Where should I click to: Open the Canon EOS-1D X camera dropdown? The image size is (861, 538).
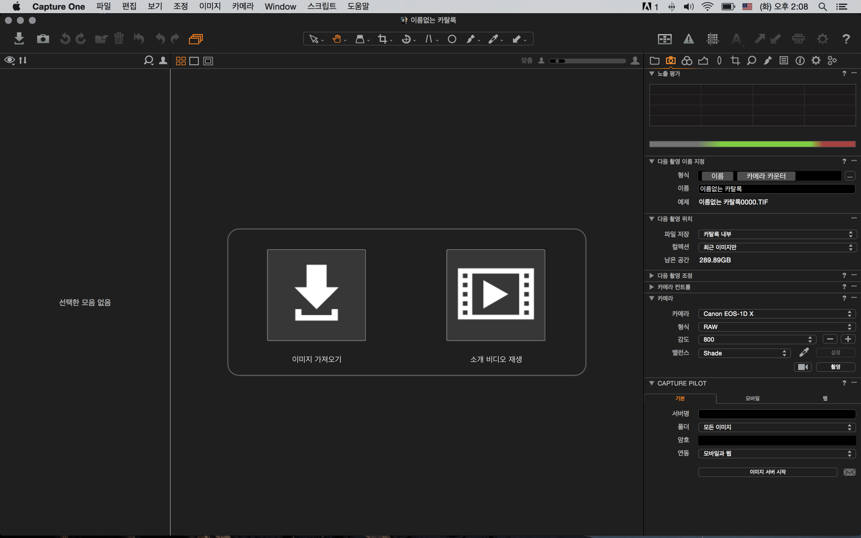coord(777,314)
